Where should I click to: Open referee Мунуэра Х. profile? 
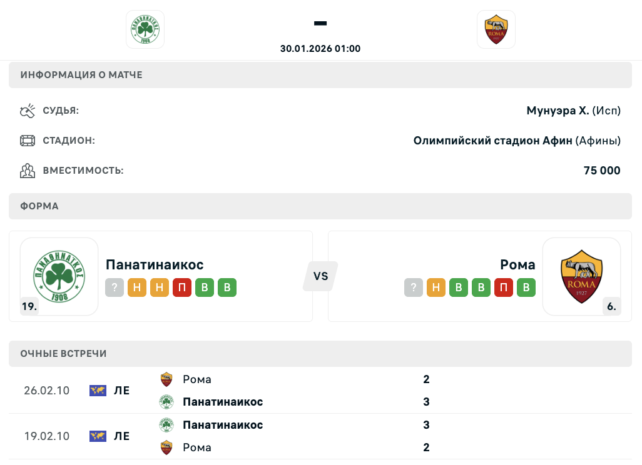pyautogui.click(x=558, y=111)
